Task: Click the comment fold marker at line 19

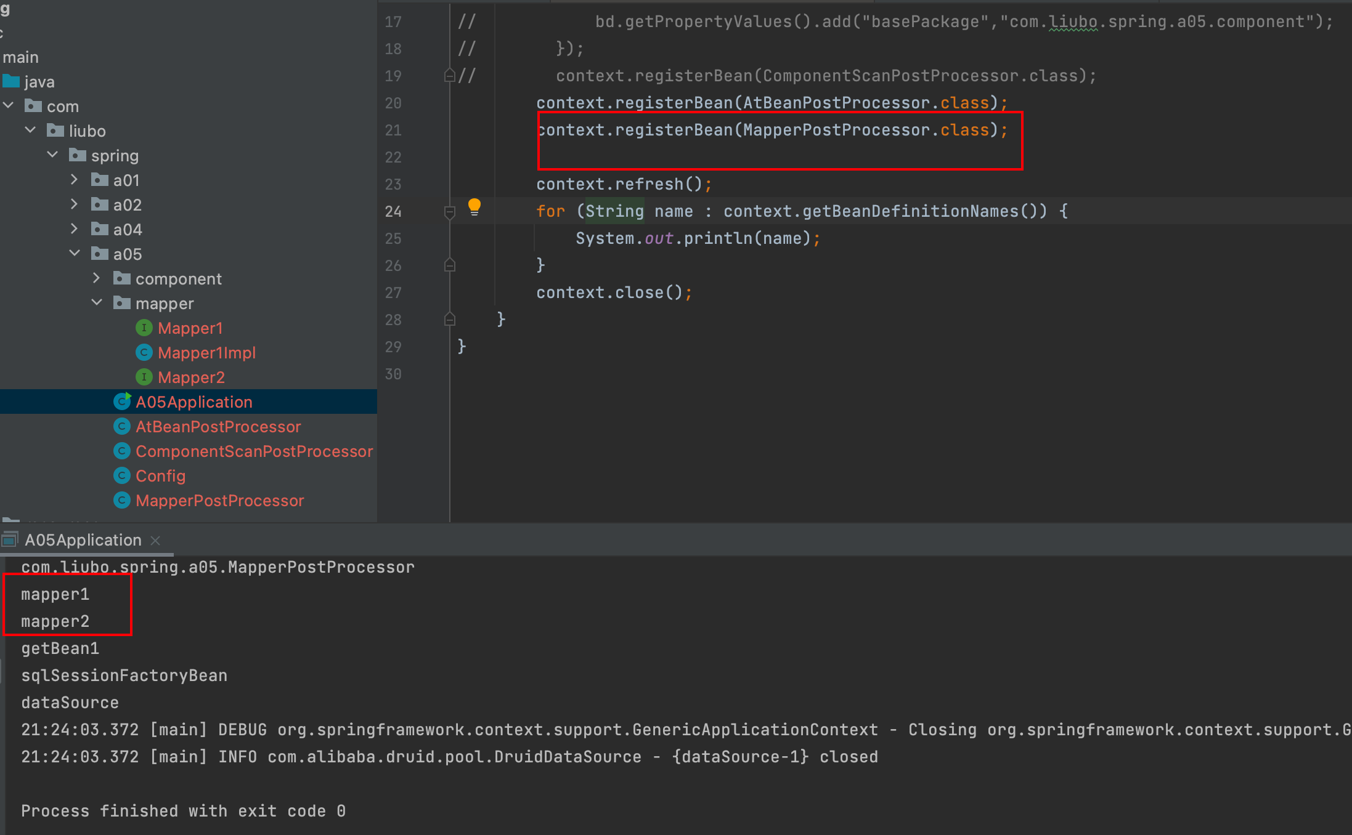Action: coord(450,76)
